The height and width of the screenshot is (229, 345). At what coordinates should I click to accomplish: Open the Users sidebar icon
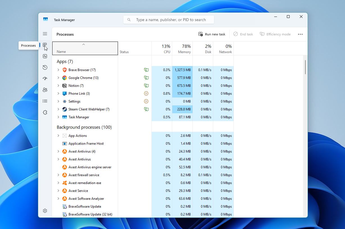click(x=45, y=90)
